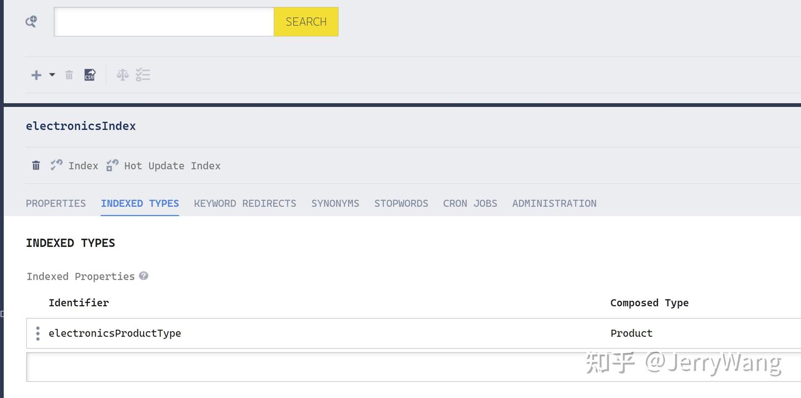Viewport: 801px width, 398px height.
Task: Click the plus create-new icon
Action: click(x=36, y=75)
